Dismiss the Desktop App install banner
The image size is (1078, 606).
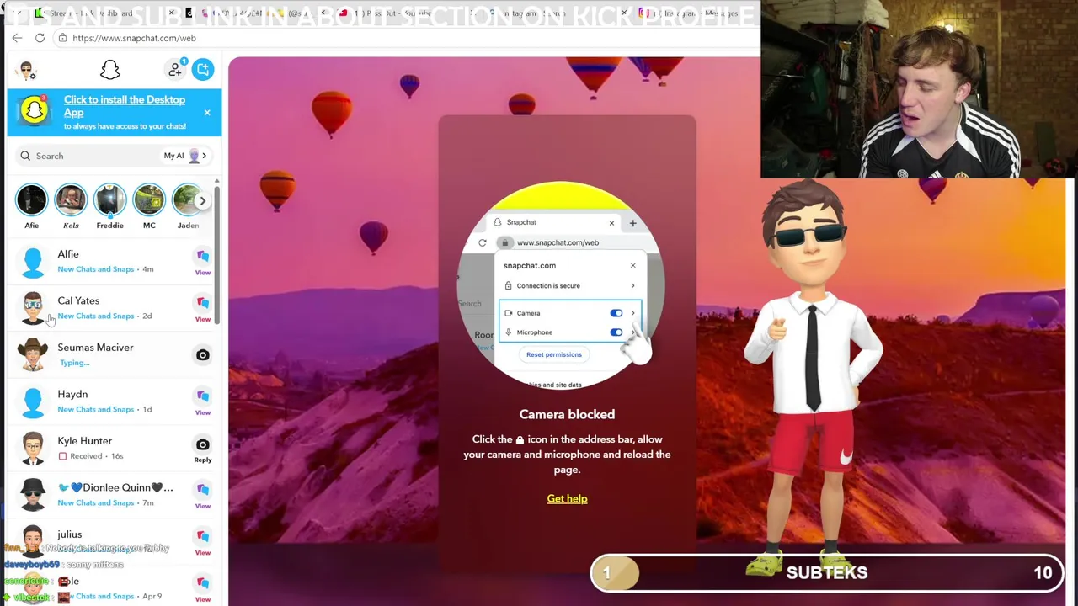207,112
